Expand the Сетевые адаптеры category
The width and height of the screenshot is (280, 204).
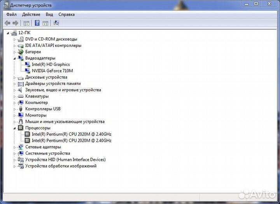[15, 147]
